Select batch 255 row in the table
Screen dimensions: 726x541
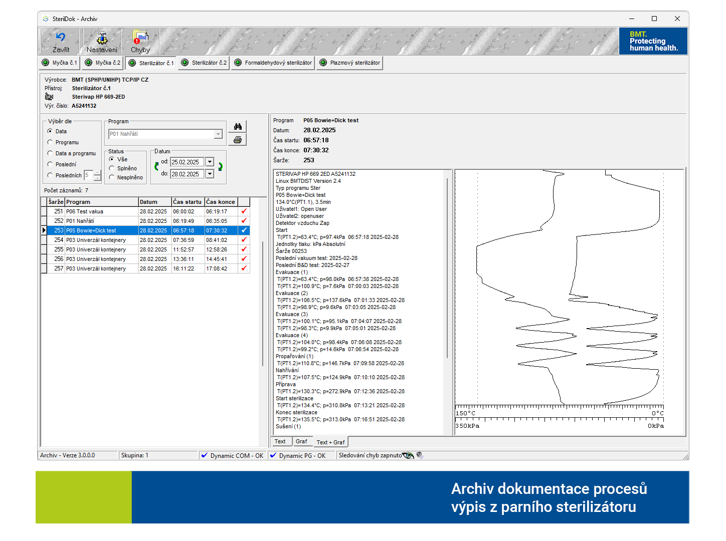[96, 249]
